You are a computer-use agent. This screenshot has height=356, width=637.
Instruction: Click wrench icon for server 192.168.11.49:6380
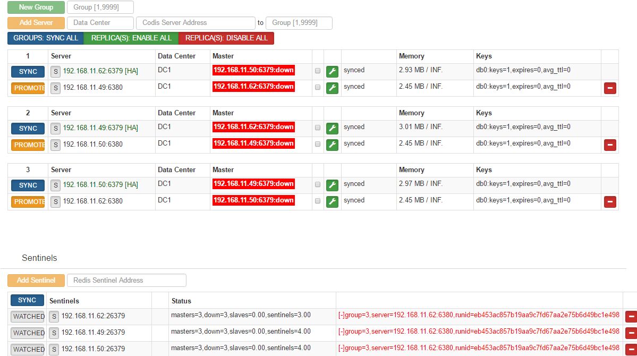(332, 88)
